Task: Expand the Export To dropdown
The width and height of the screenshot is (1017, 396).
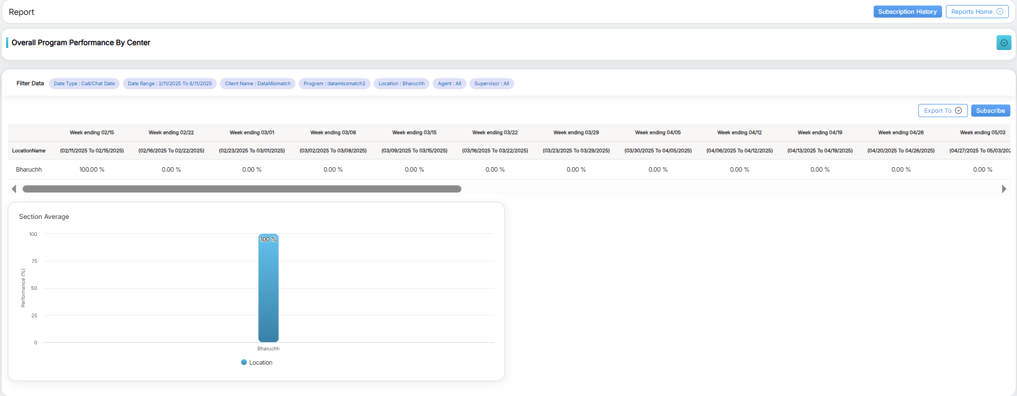Action: click(x=942, y=111)
